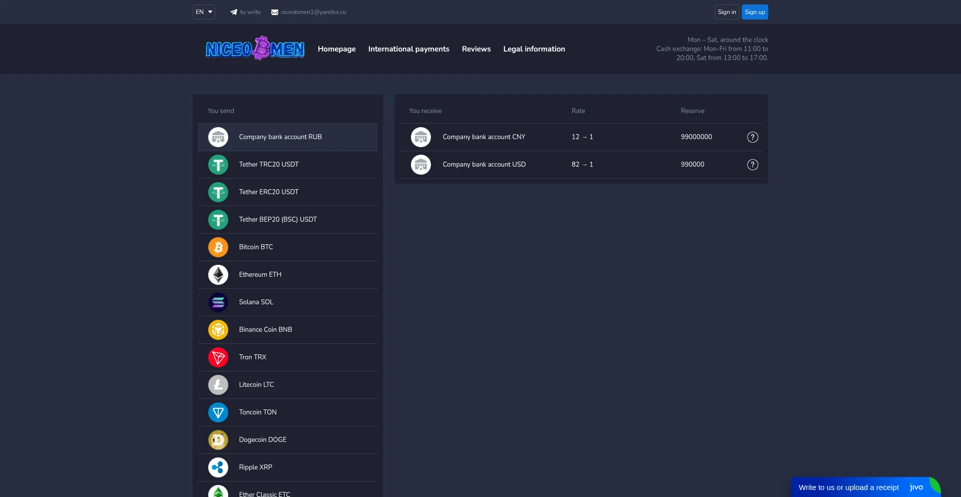Choose 'Company bank account CNY' to receive
Screen dimensions: 961x497
(x=581, y=137)
